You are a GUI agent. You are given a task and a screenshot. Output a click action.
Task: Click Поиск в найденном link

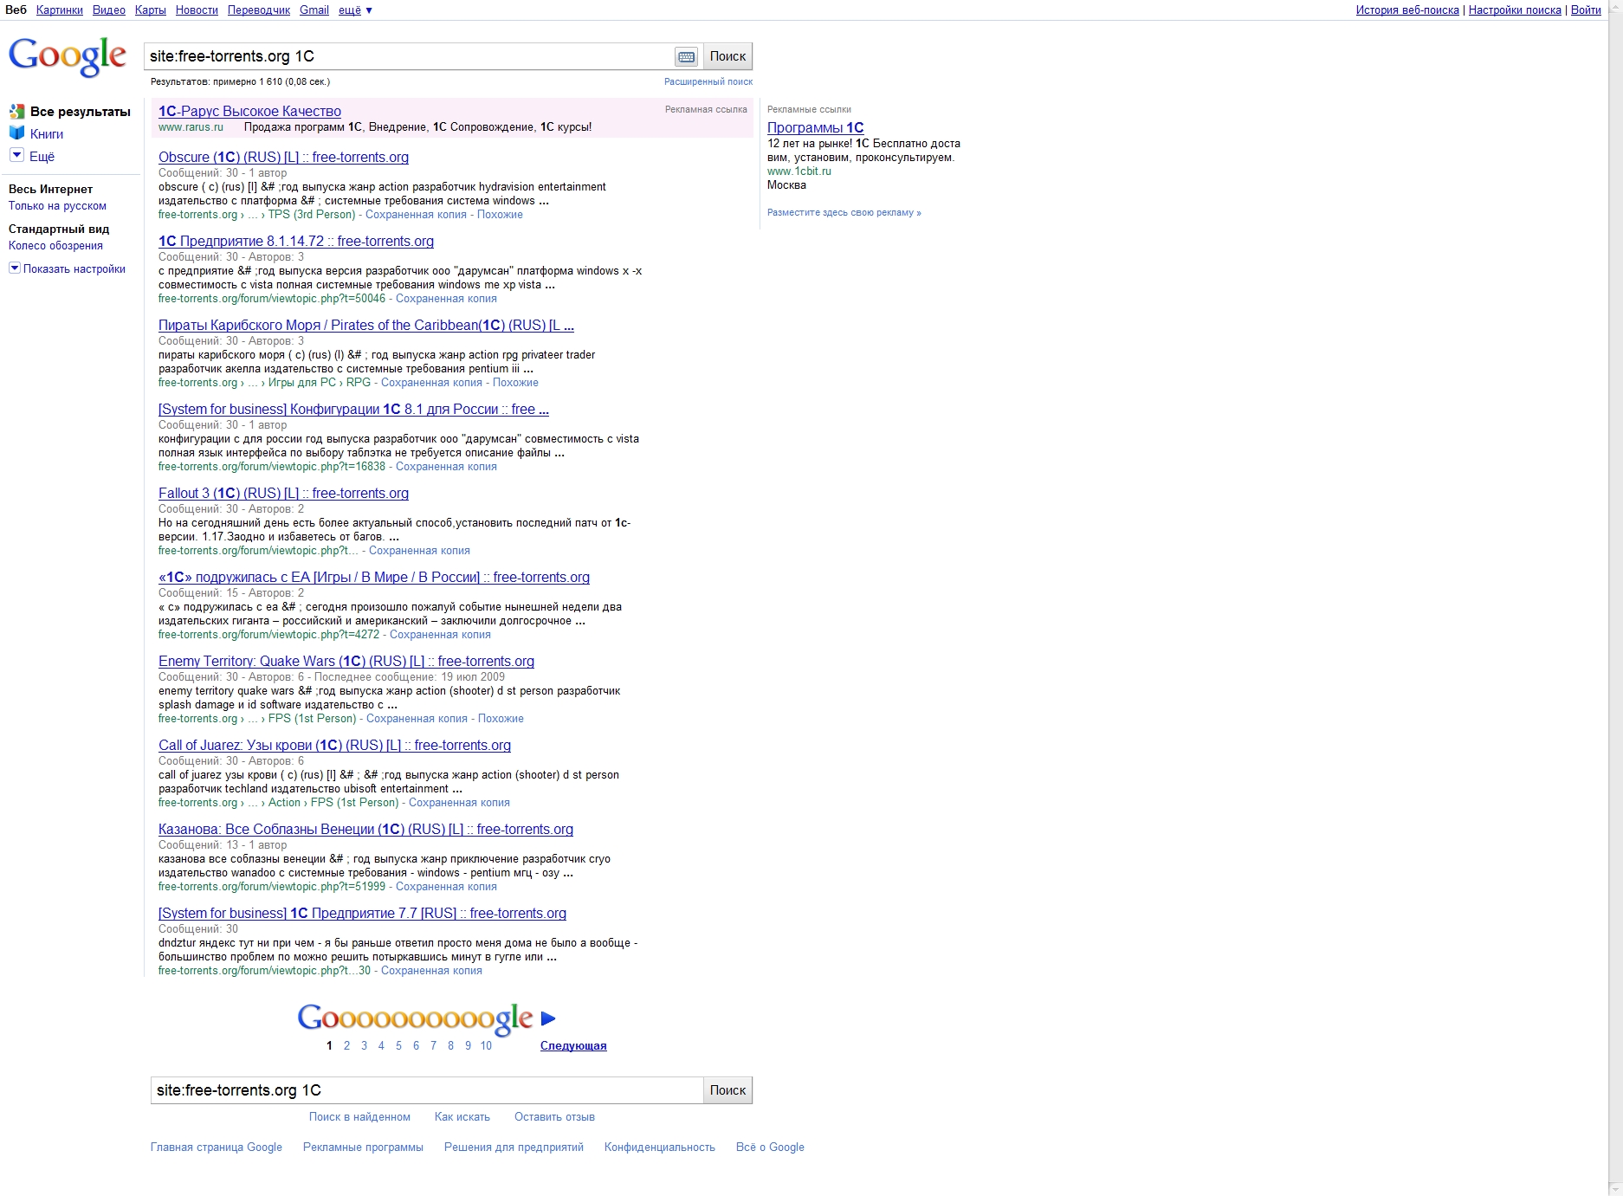pos(359,1117)
